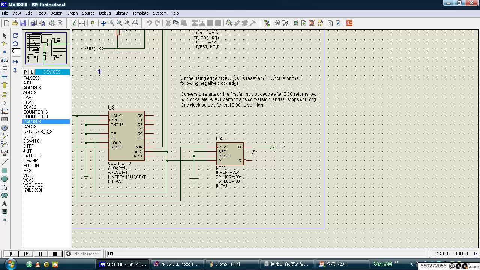The image size is (480, 270).
Task: Click the Zoom to view all icon
Action: tap(127, 23)
